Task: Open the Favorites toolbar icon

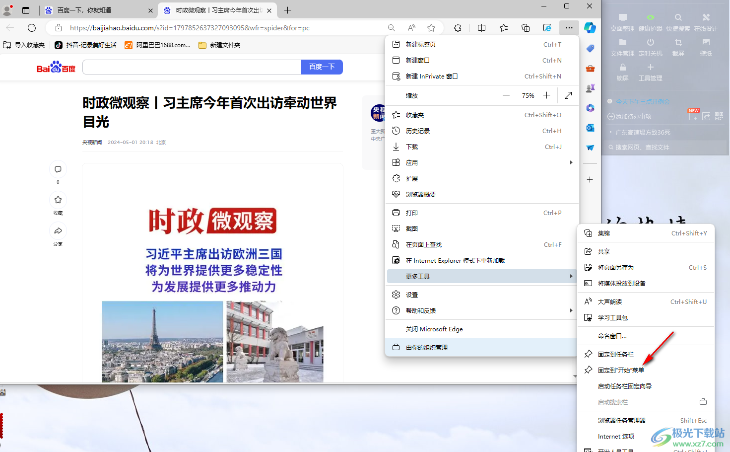Action: point(504,28)
